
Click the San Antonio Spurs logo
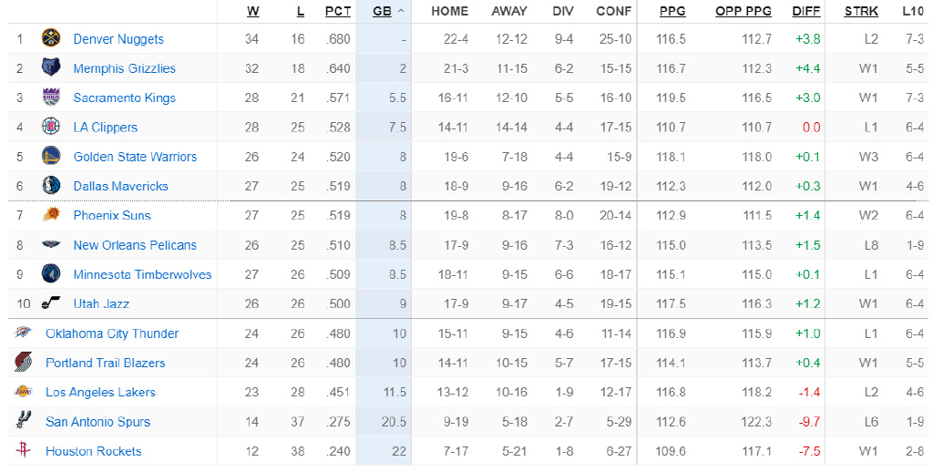(23, 422)
